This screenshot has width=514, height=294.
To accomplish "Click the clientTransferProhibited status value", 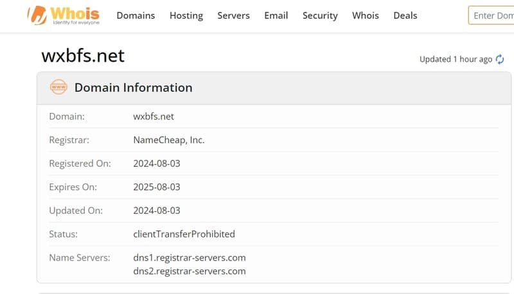I will pyautogui.click(x=184, y=234).
